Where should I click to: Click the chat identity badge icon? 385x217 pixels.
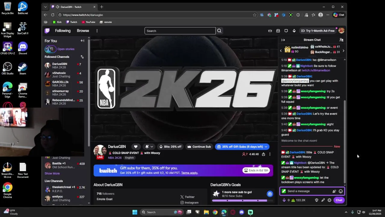(x=284, y=191)
